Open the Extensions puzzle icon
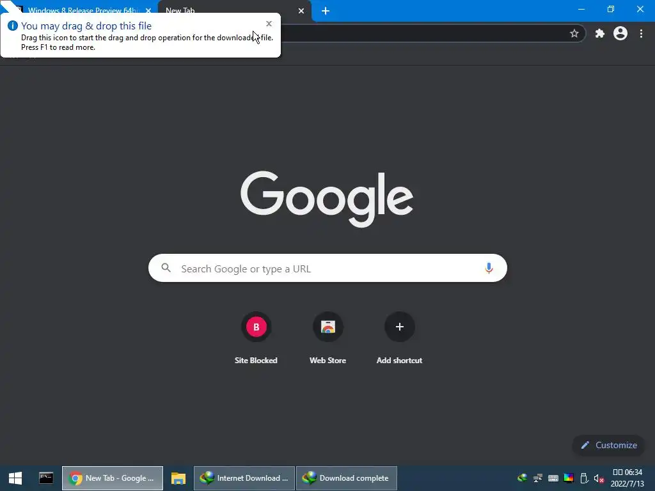 600,33
